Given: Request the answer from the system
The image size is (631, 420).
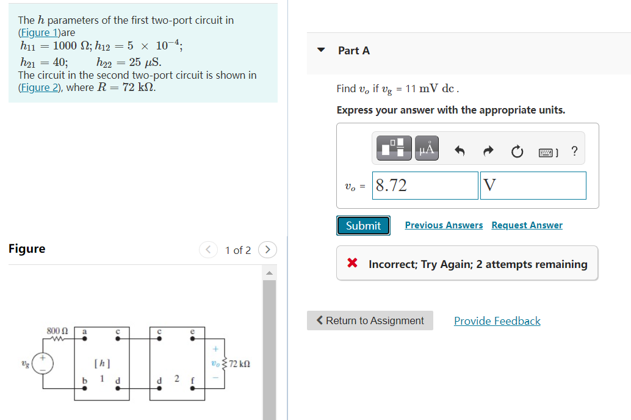Looking at the screenshot, I should (x=527, y=225).
